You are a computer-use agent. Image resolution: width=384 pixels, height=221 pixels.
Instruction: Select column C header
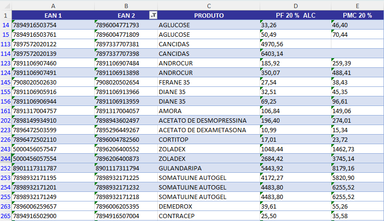coord(208,6)
